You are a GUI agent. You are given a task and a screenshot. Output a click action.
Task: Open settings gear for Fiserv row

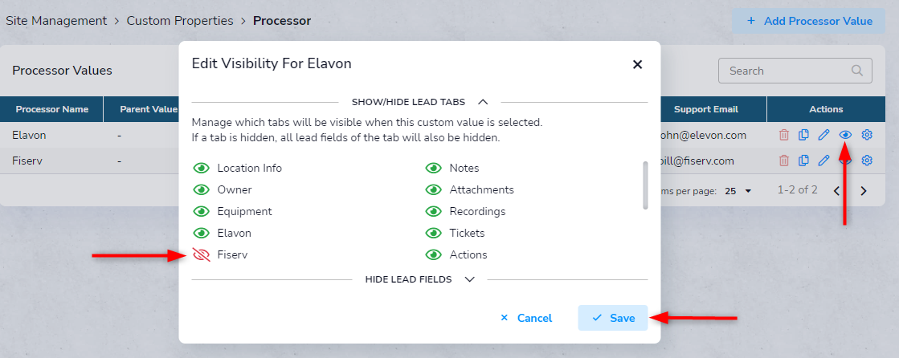(x=867, y=161)
